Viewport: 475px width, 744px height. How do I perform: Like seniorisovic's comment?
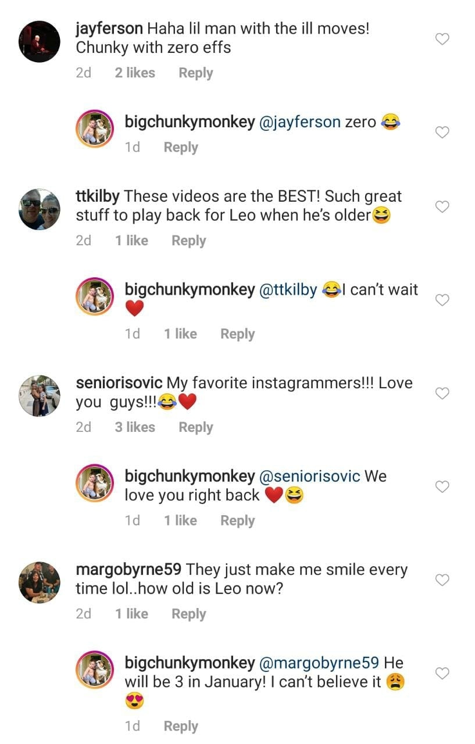(442, 394)
